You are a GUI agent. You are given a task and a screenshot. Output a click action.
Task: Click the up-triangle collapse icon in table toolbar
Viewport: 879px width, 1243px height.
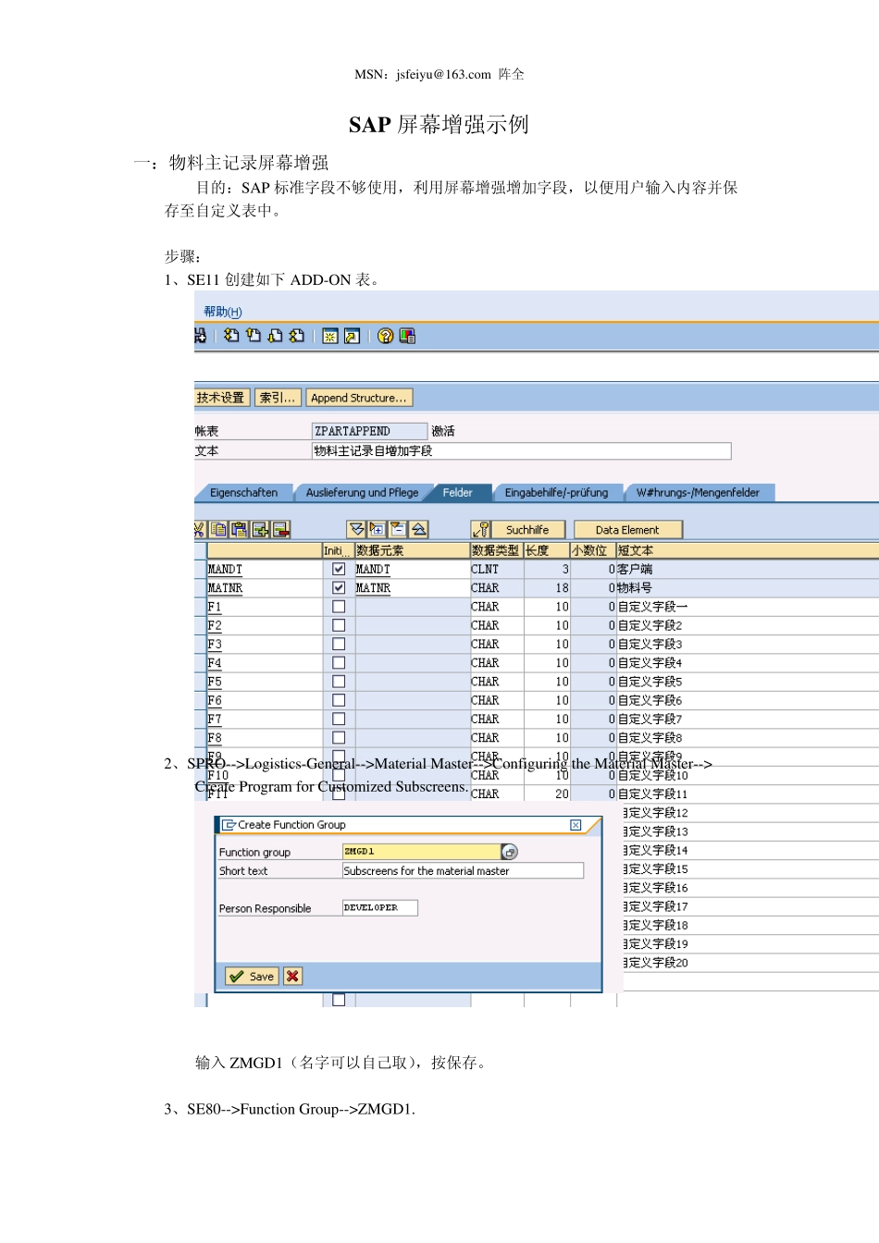419,529
